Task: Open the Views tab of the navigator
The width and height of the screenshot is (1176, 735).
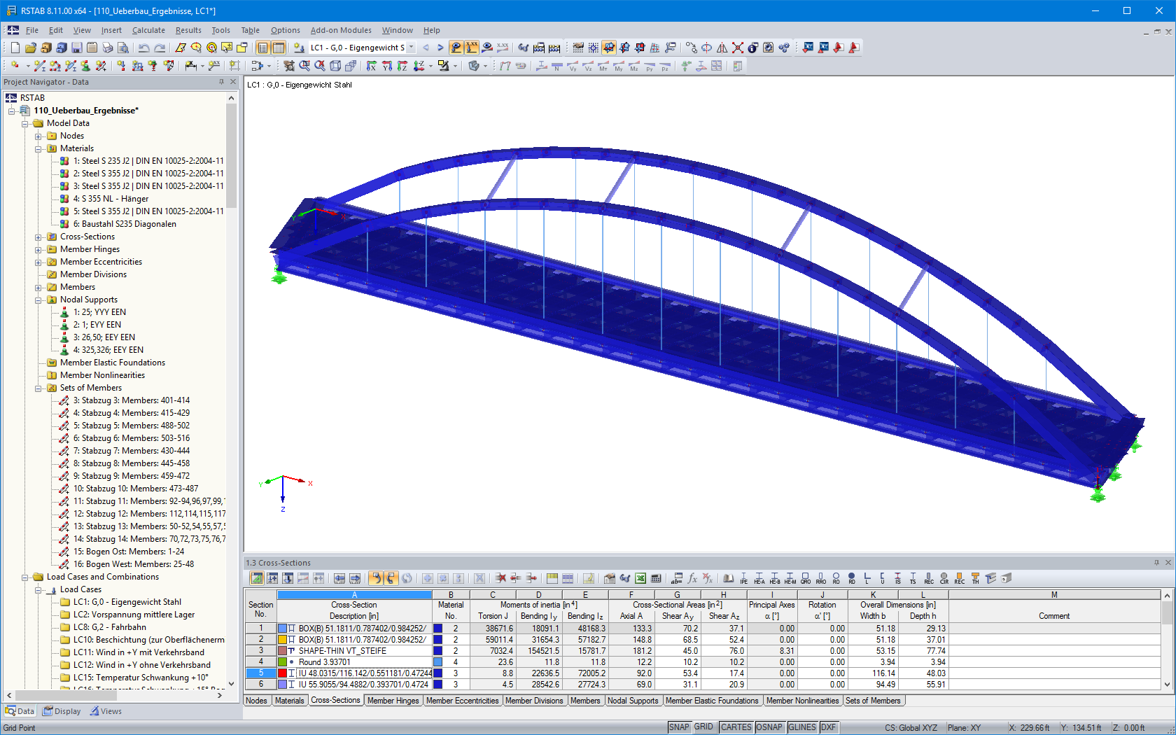Action: coord(106,711)
